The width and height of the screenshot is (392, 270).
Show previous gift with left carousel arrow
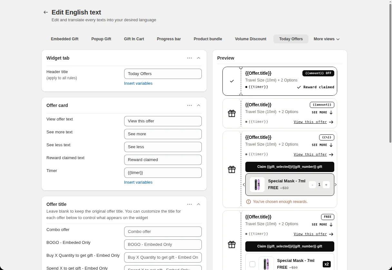[x=244, y=185]
